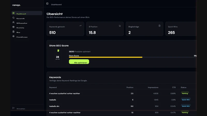
Task: Click the Ranking badge for position 1.6
Action: 185,112
